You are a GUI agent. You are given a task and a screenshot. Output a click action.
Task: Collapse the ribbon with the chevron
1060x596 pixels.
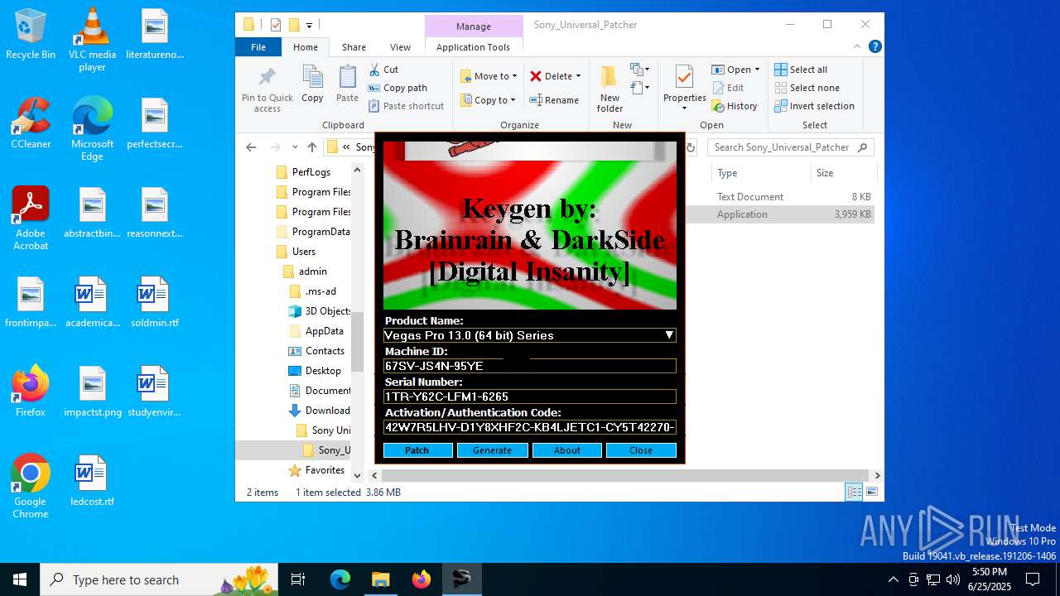(x=858, y=47)
